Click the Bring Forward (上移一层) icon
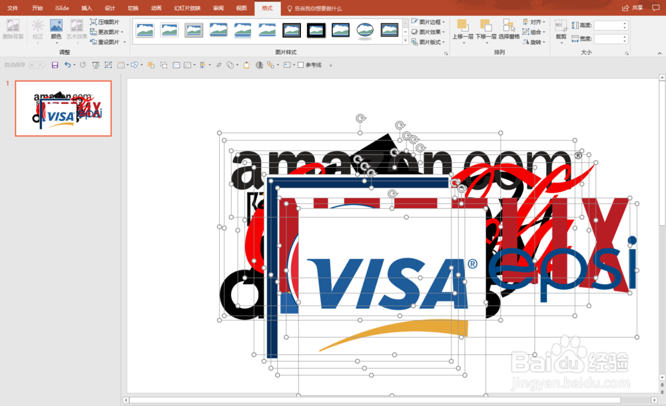This screenshot has height=406, width=666. pos(463,25)
